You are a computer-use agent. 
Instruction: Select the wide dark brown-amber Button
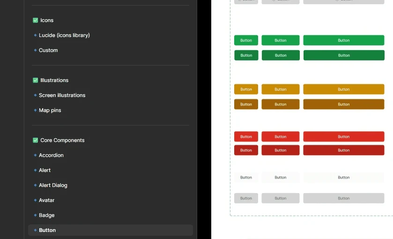[344, 105]
